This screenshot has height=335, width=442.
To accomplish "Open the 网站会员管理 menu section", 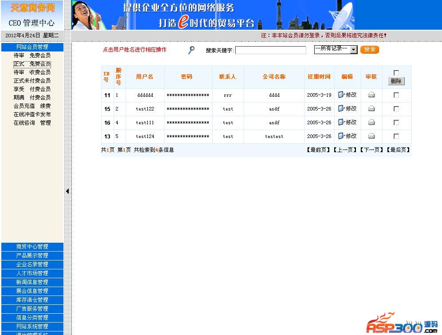I will coord(32,47).
